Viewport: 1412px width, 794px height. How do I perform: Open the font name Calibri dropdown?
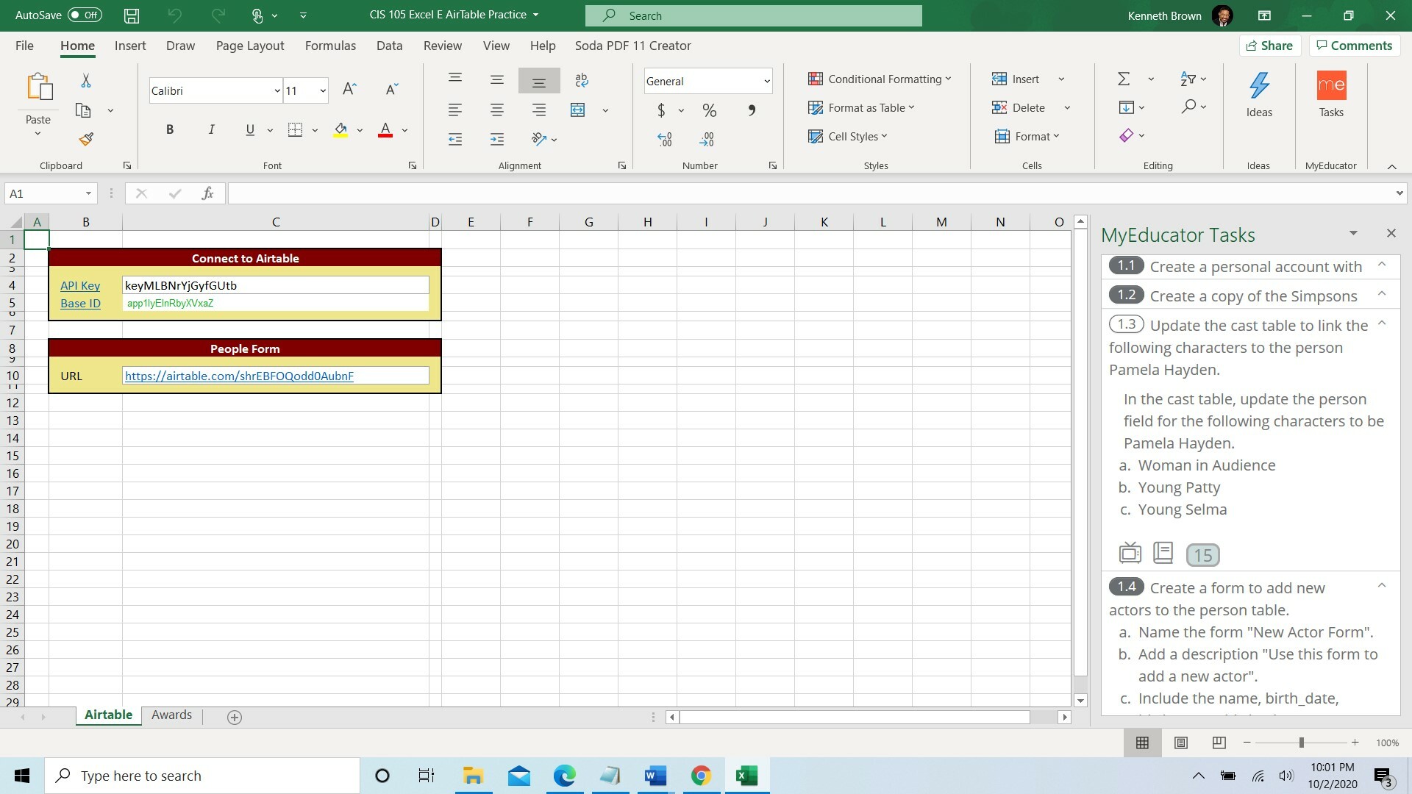tap(277, 91)
